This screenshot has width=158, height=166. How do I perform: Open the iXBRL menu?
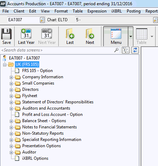[117, 11]
